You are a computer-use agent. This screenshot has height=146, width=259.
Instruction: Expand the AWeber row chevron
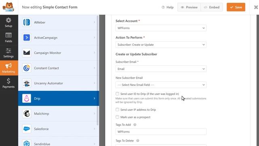point(94,22)
